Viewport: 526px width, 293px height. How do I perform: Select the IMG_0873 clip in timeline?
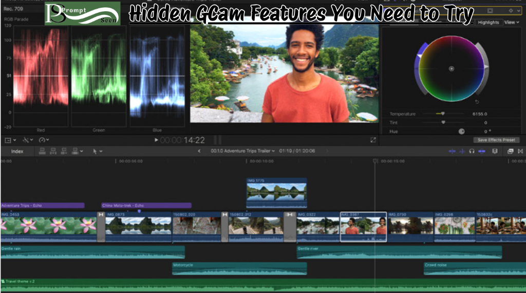138,227
